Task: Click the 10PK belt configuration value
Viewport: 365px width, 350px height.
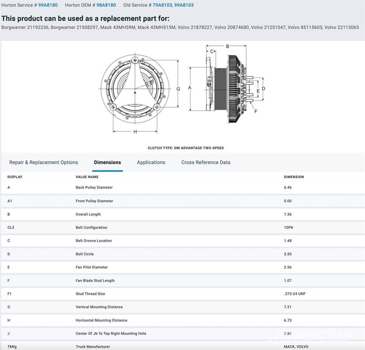Action: 288,227
